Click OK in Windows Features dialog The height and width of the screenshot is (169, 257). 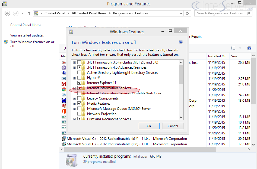149,126
